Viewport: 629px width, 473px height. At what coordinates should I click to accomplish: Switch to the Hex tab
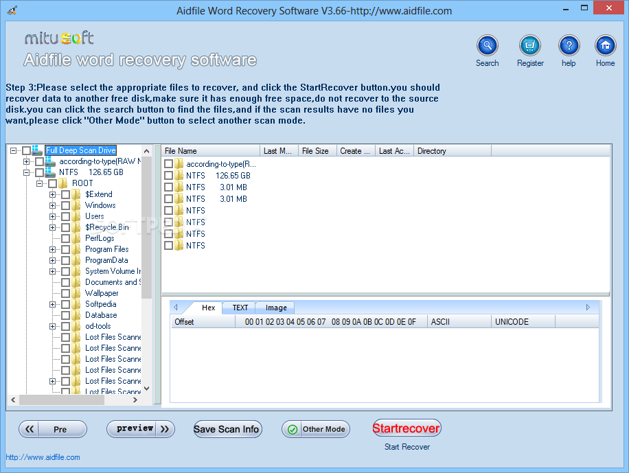tap(208, 308)
